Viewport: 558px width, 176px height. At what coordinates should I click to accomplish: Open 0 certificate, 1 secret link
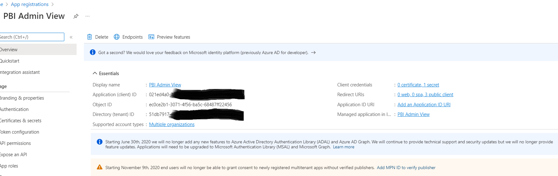point(418,85)
